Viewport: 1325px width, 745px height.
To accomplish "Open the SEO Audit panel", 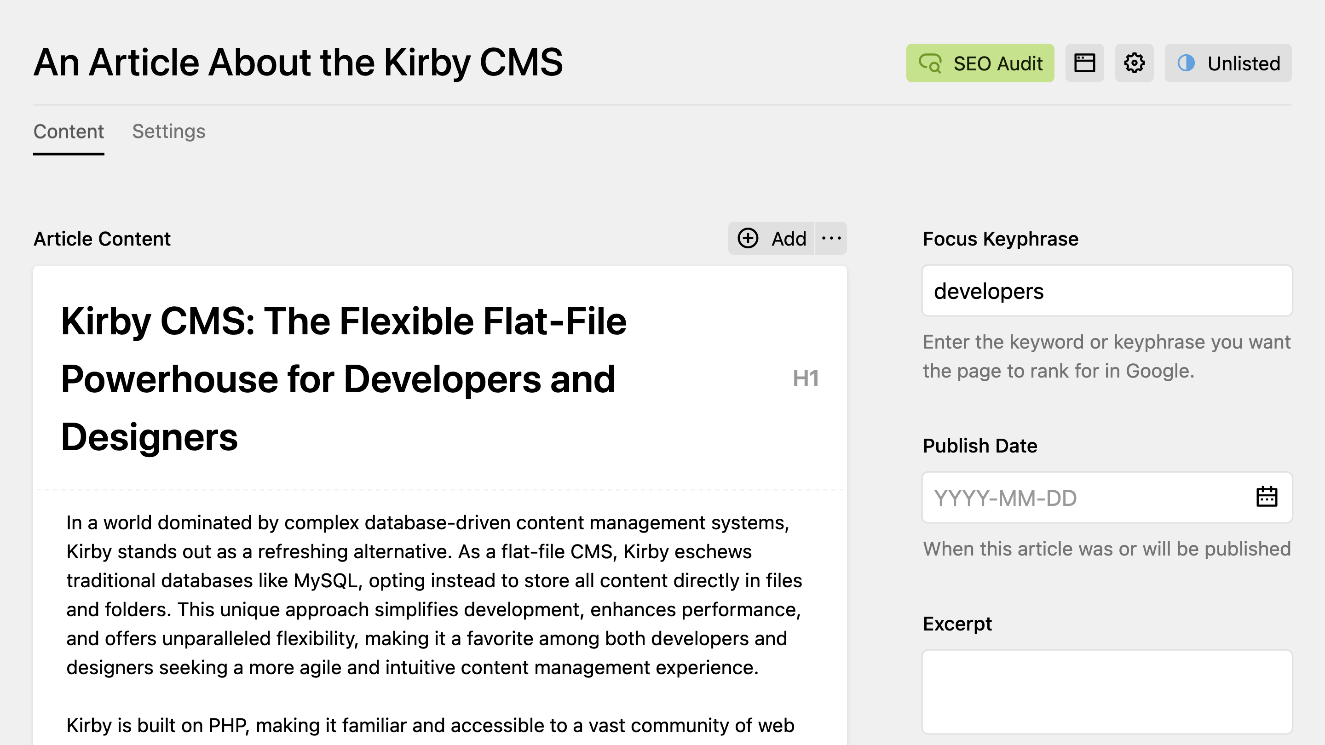I will point(980,63).
